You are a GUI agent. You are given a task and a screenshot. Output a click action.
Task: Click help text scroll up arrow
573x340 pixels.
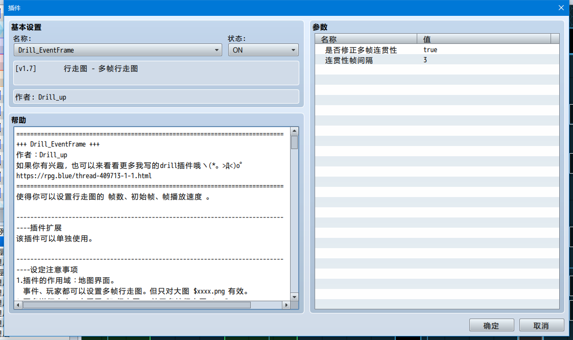pos(294,131)
